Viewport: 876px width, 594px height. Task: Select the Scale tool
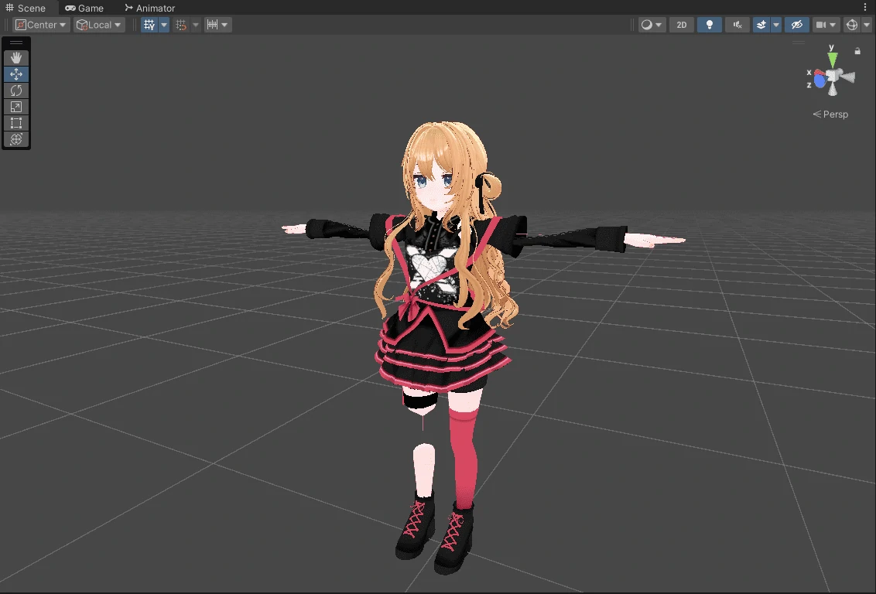[x=16, y=107]
